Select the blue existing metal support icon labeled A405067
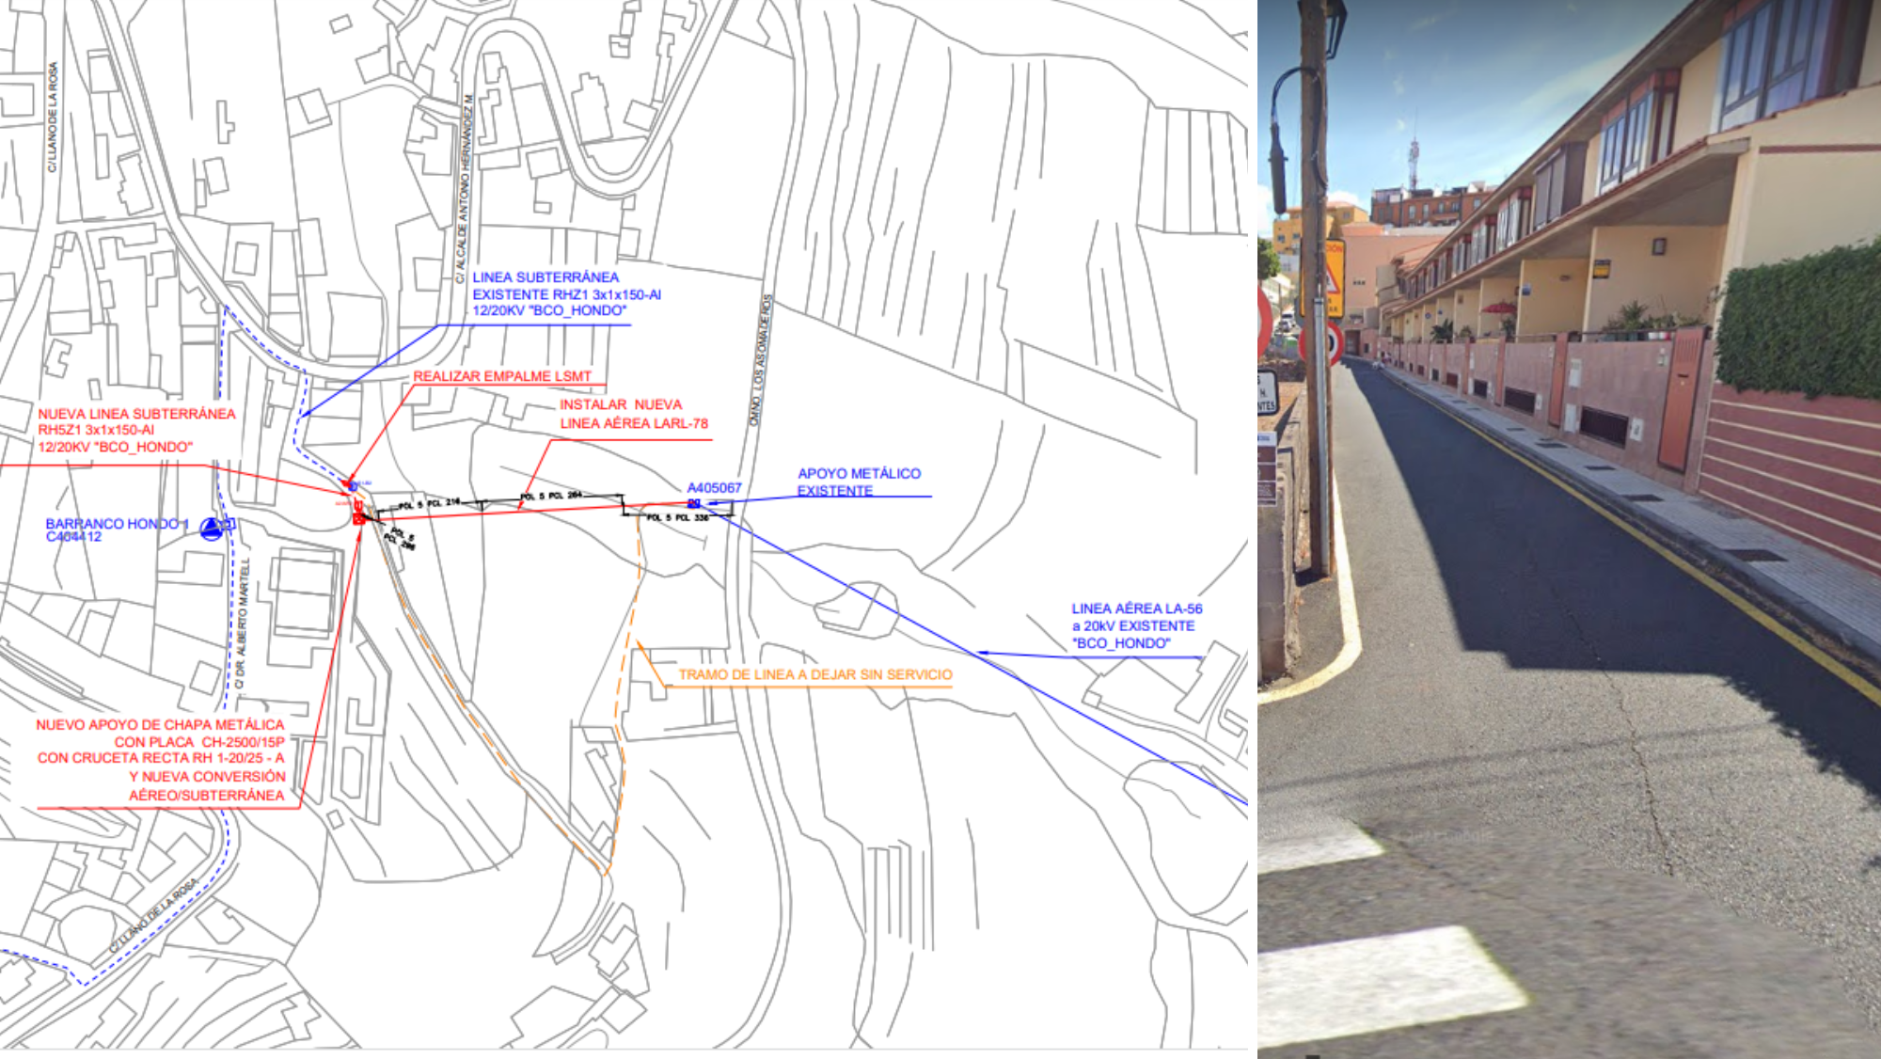Viewport: 1881px width, 1059px height. [x=694, y=503]
